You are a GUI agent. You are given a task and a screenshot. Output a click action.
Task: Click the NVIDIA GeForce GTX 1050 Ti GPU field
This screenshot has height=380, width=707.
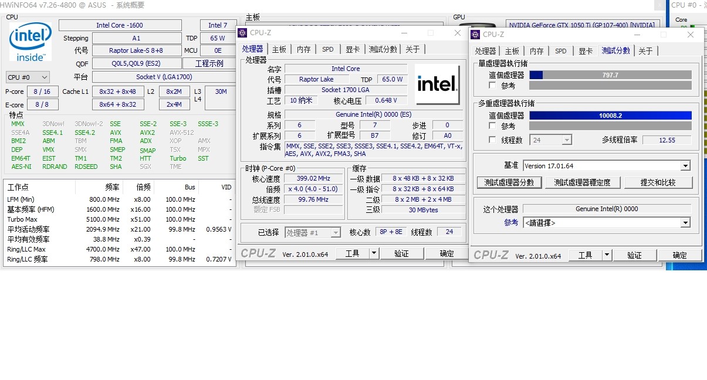coord(583,25)
